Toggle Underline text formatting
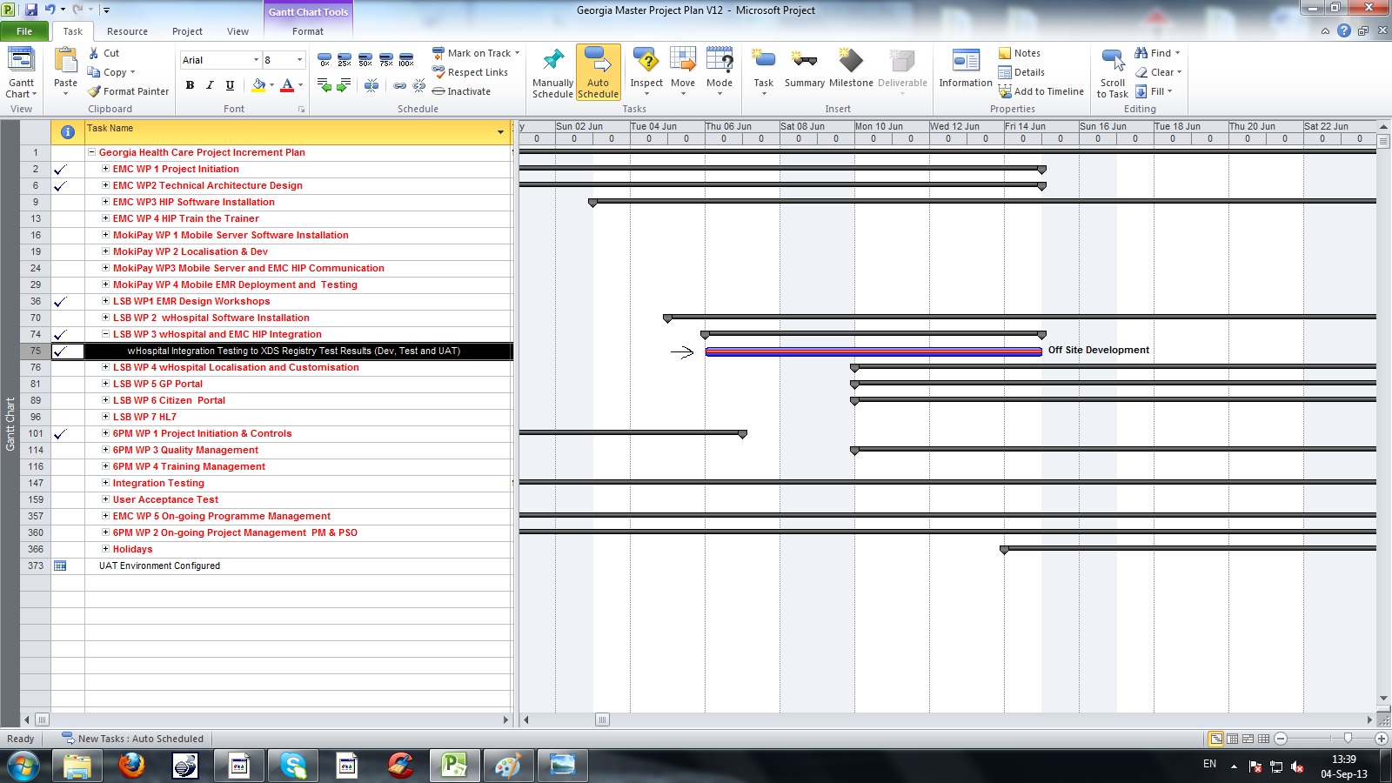 click(x=230, y=85)
